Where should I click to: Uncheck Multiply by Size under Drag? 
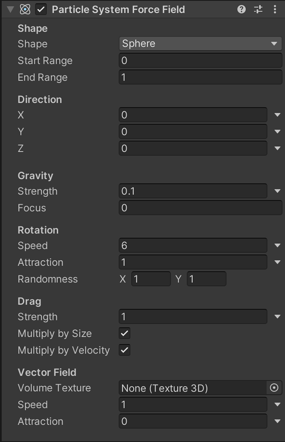[125, 334]
